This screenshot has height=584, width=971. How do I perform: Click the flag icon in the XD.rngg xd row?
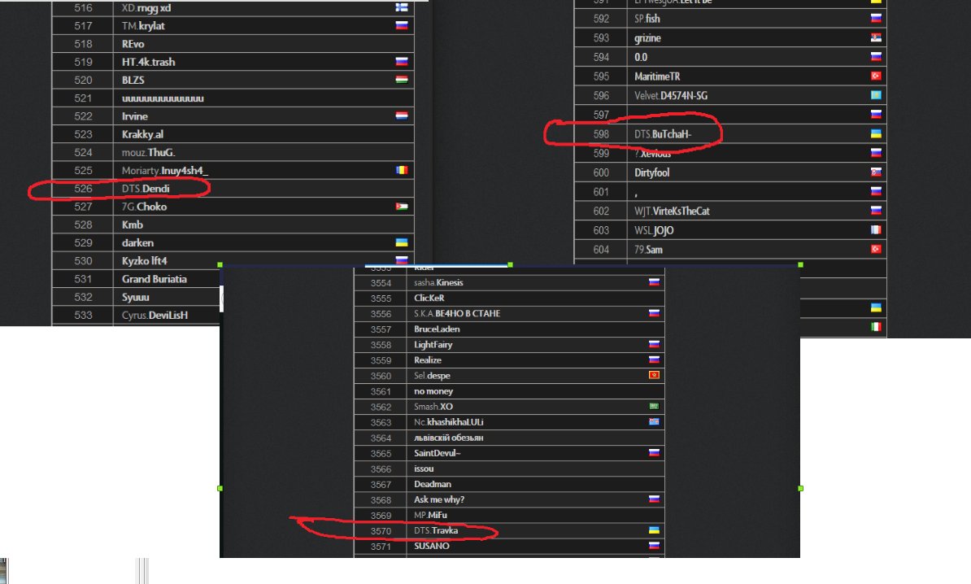coord(401,7)
